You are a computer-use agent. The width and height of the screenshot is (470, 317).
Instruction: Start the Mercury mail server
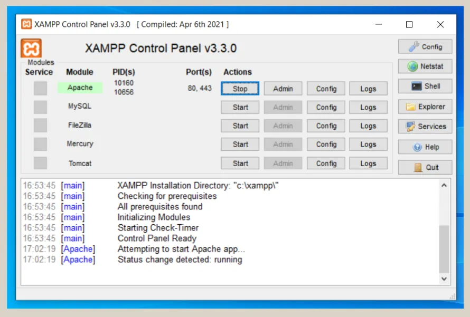click(240, 144)
